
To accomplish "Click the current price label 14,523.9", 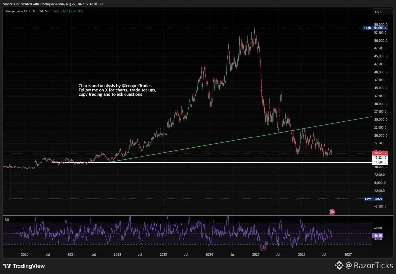I will (380, 153).
